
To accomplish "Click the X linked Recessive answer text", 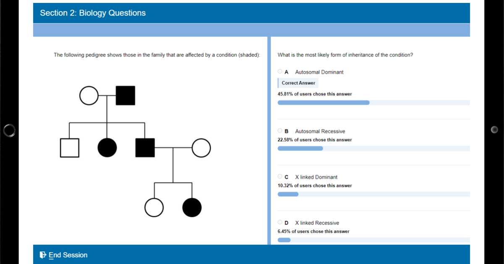I will (x=317, y=223).
